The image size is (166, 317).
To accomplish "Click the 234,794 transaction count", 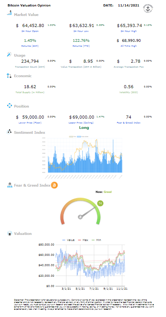I will pyautogui.click(x=30, y=61).
